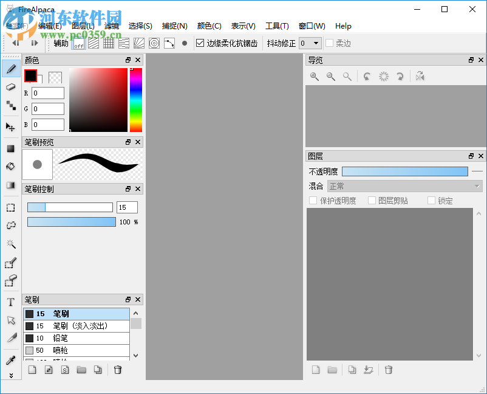Open the 窗口(W) menu

[312, 26]
